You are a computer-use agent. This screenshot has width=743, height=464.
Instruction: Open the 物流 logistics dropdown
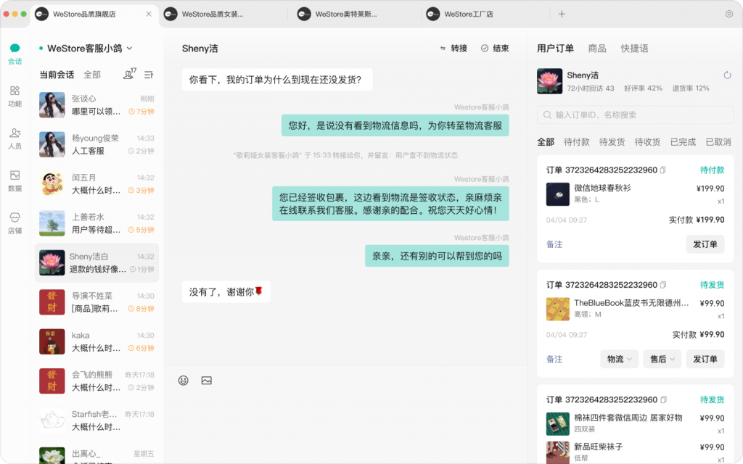[618, 359]
